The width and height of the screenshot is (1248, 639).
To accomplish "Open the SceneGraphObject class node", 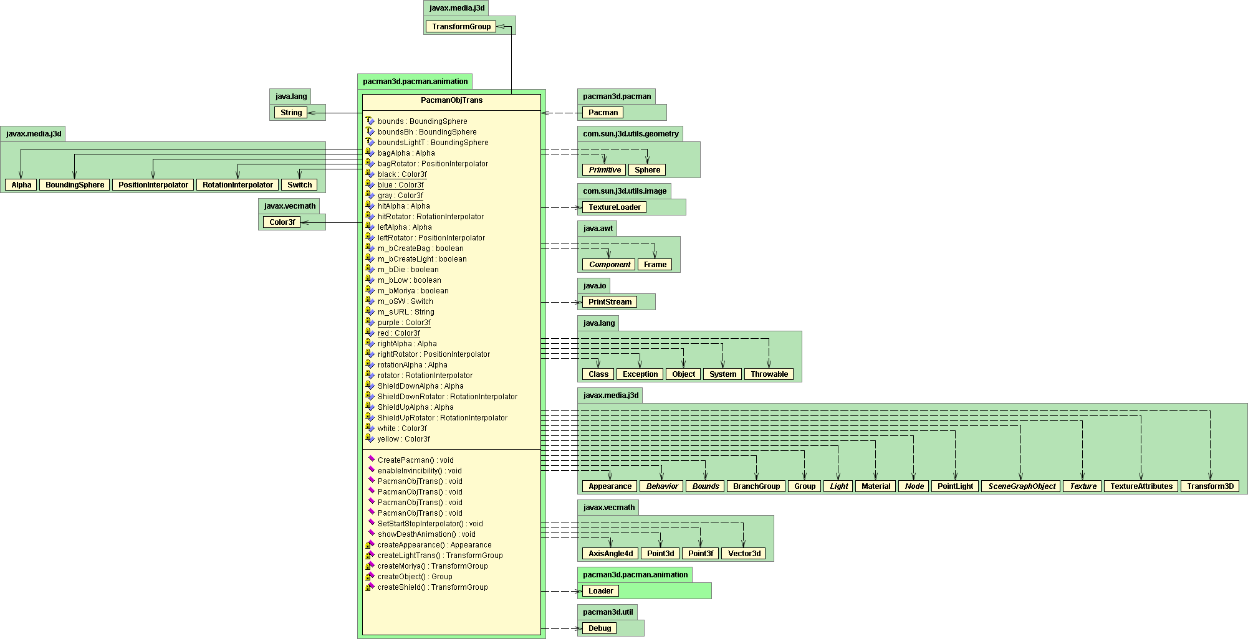I will (x=1021, y=486).
